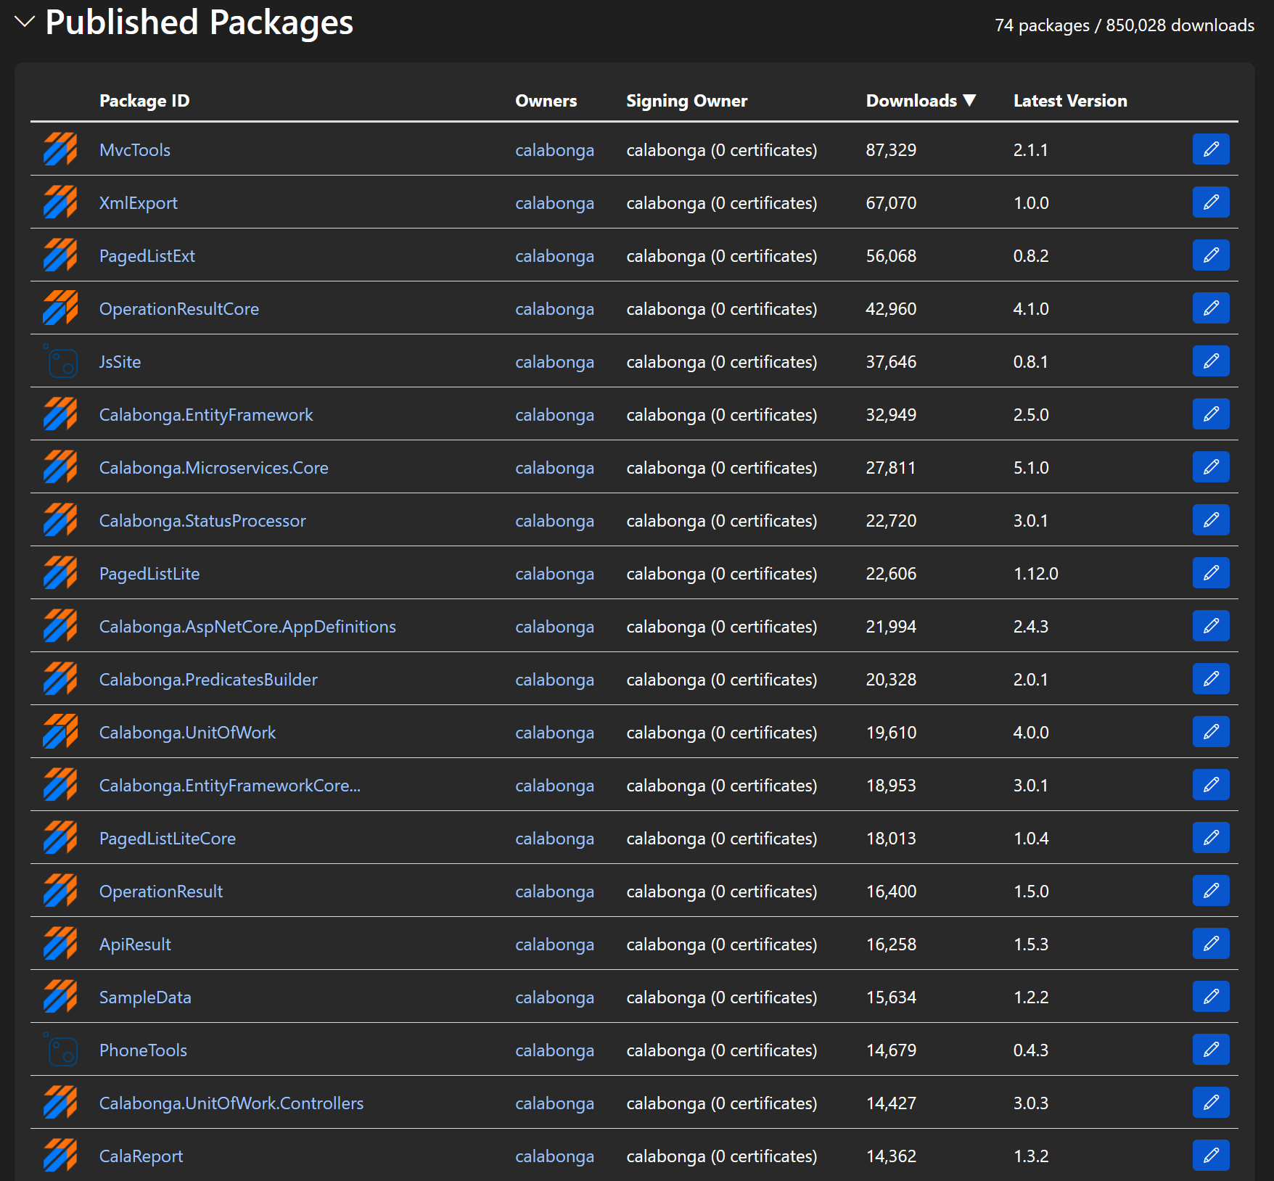Viewport: 1274px width, 1181px height.
Task: Edit Calabonga.UnitOfWork.Controllers via pencil icon
Action: pyautogui.click(x=1211, y=1103)
